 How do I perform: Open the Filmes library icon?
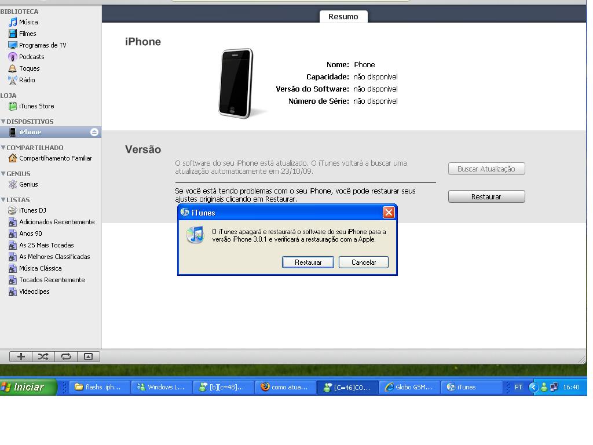(13, 34)
